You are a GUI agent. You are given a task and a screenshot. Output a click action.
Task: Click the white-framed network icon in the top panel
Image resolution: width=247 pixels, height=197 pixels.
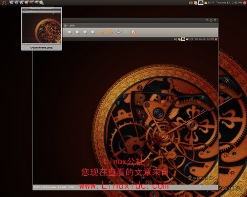coord(201,2)
